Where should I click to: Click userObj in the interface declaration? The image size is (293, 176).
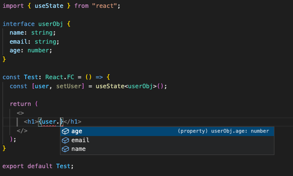coord(50,24)
